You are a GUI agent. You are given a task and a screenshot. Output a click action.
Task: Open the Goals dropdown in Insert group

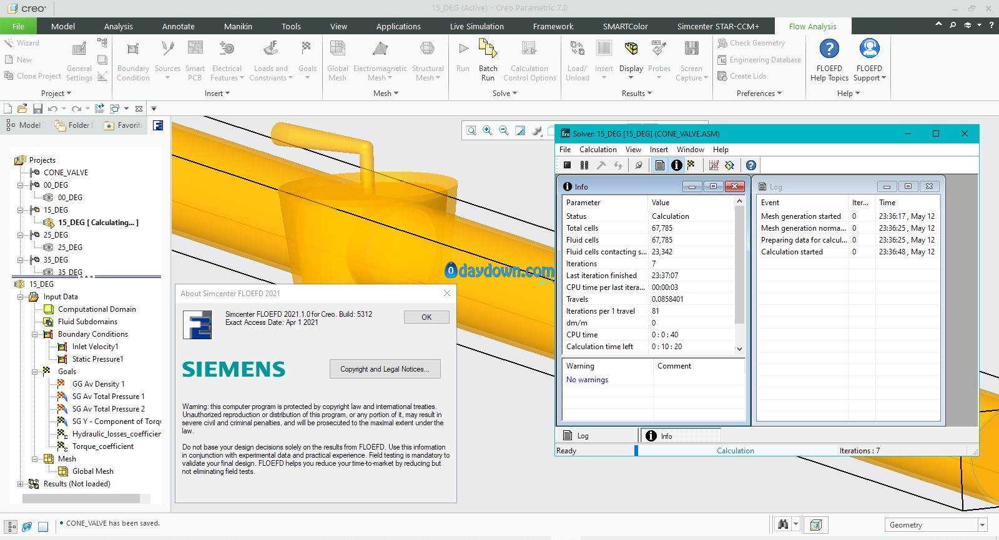(x=307, y=77)
